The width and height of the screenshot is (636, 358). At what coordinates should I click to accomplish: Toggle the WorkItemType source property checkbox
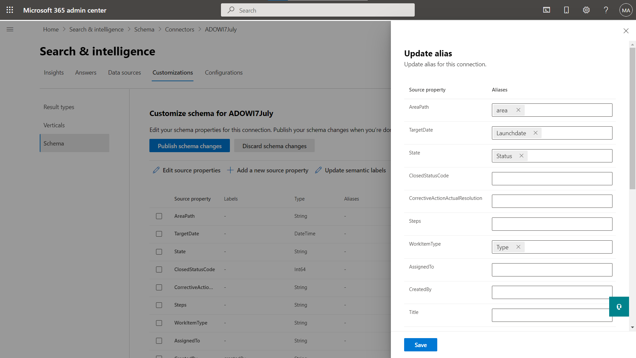tap(159, 323)
